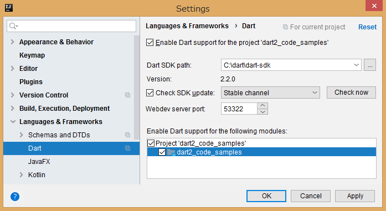Expand Build, Execution, Deployment section
This screenshot has height=211, width=386.
pos(13,109)
